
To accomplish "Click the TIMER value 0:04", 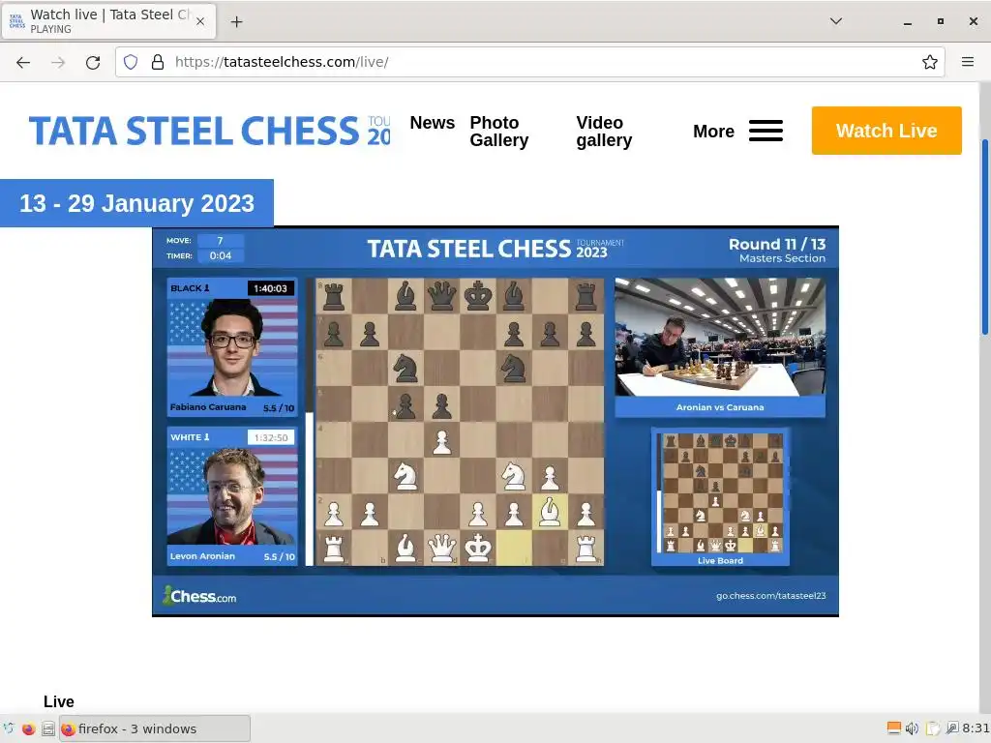I will coord(220,255).
